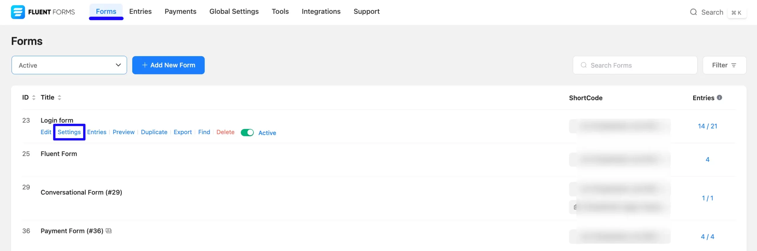Click the Fluent Form shortcode field

pyautogui.click(x=620, y=160)
